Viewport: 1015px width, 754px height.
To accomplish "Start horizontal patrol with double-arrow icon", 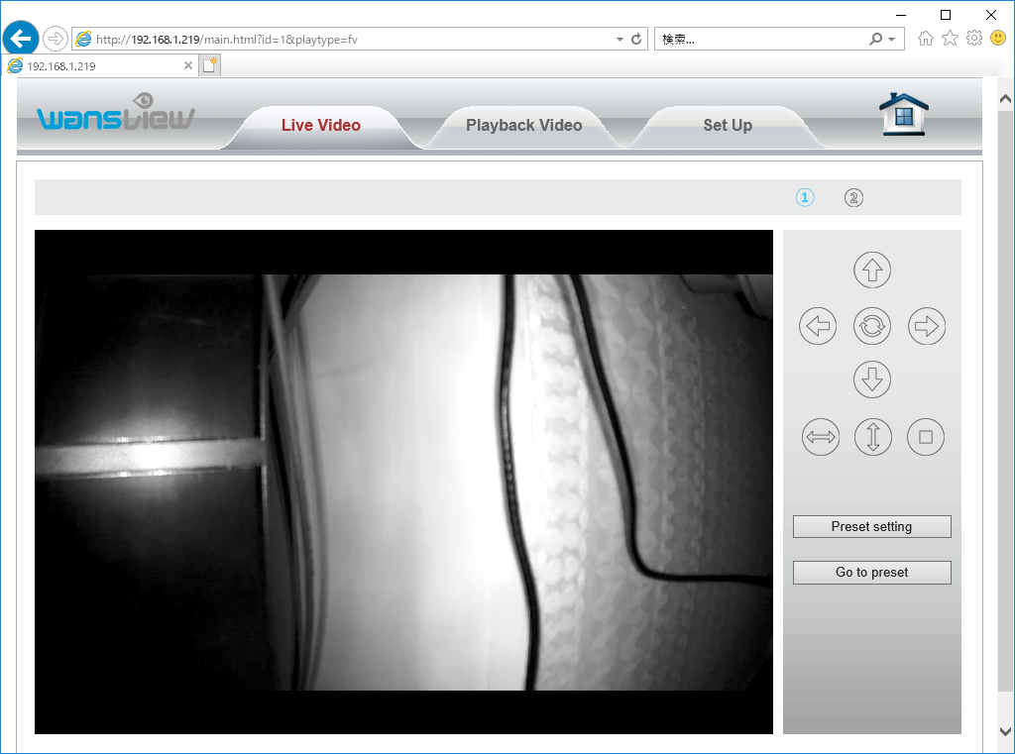I will [820, 437].
